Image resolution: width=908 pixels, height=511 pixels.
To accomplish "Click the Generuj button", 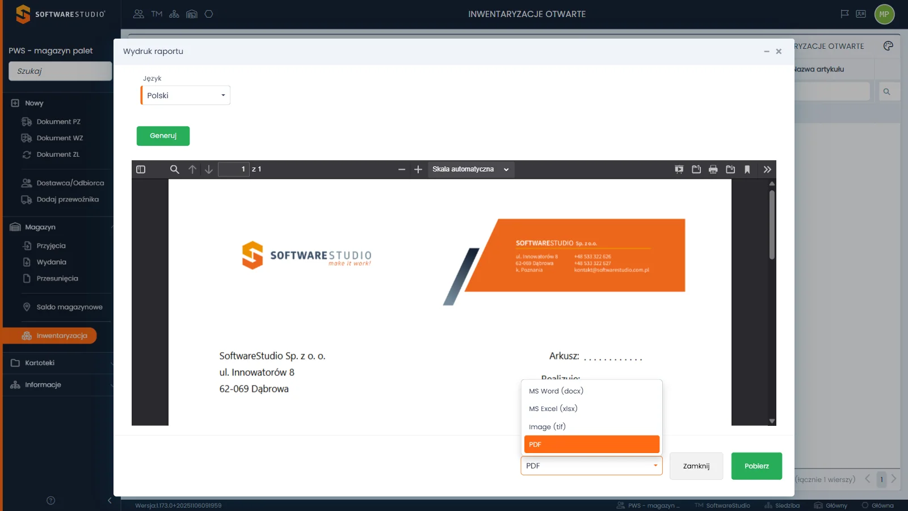I will tap(163, 136).
